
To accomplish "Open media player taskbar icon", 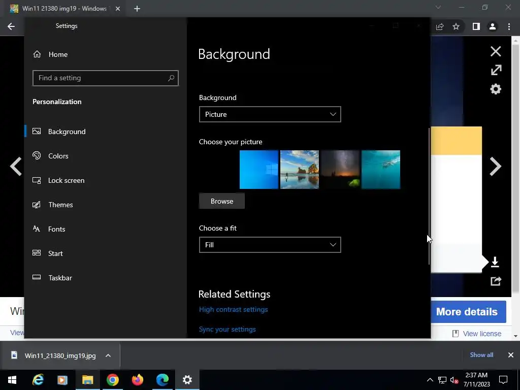I will tap(62, 380).
